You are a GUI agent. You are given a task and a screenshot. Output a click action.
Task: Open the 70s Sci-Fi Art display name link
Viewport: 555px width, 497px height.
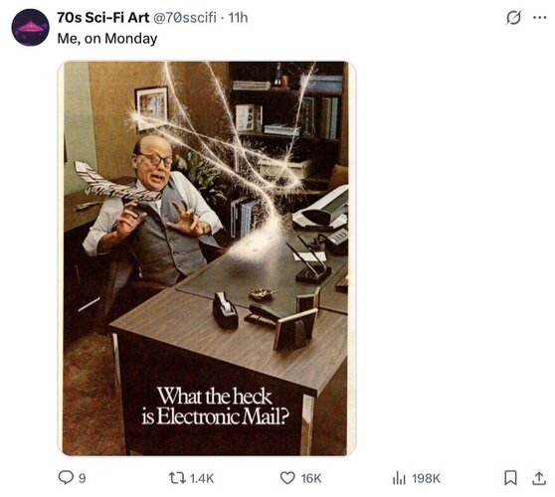click(103, 17)
